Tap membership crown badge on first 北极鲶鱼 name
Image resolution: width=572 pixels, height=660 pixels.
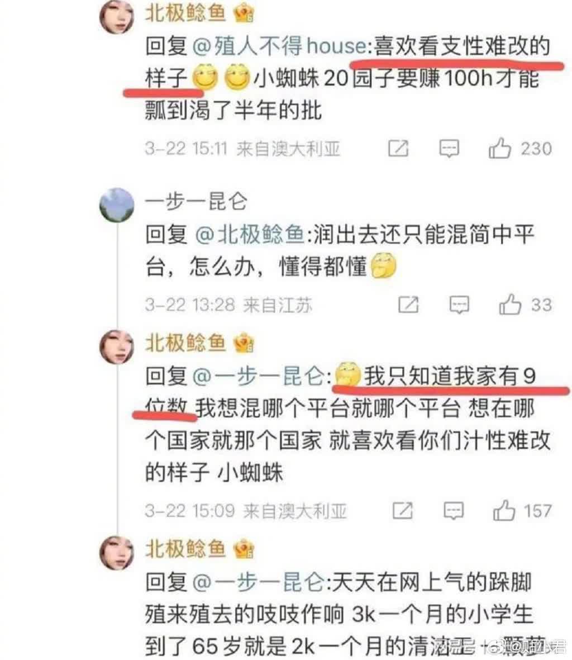coord(244,13)
